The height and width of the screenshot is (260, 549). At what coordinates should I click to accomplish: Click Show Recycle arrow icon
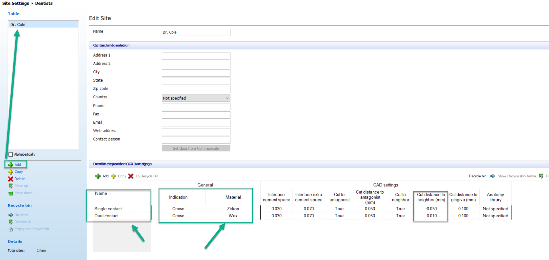pyautogui.click(x=492, y=176)
